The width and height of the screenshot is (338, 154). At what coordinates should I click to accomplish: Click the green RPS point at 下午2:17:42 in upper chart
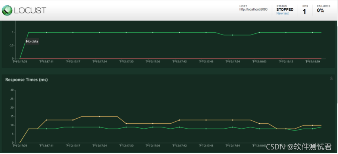click(x=179, y=32)
